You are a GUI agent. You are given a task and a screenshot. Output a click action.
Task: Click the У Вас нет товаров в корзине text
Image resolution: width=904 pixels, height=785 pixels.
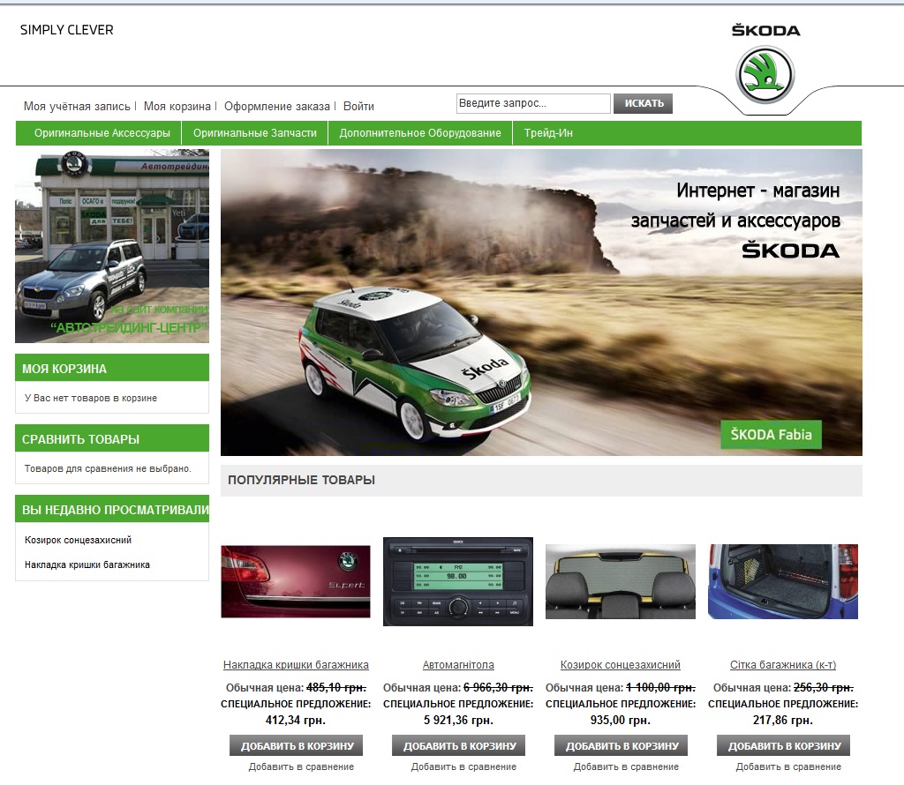pyautogui.click(x=91, y=398)
